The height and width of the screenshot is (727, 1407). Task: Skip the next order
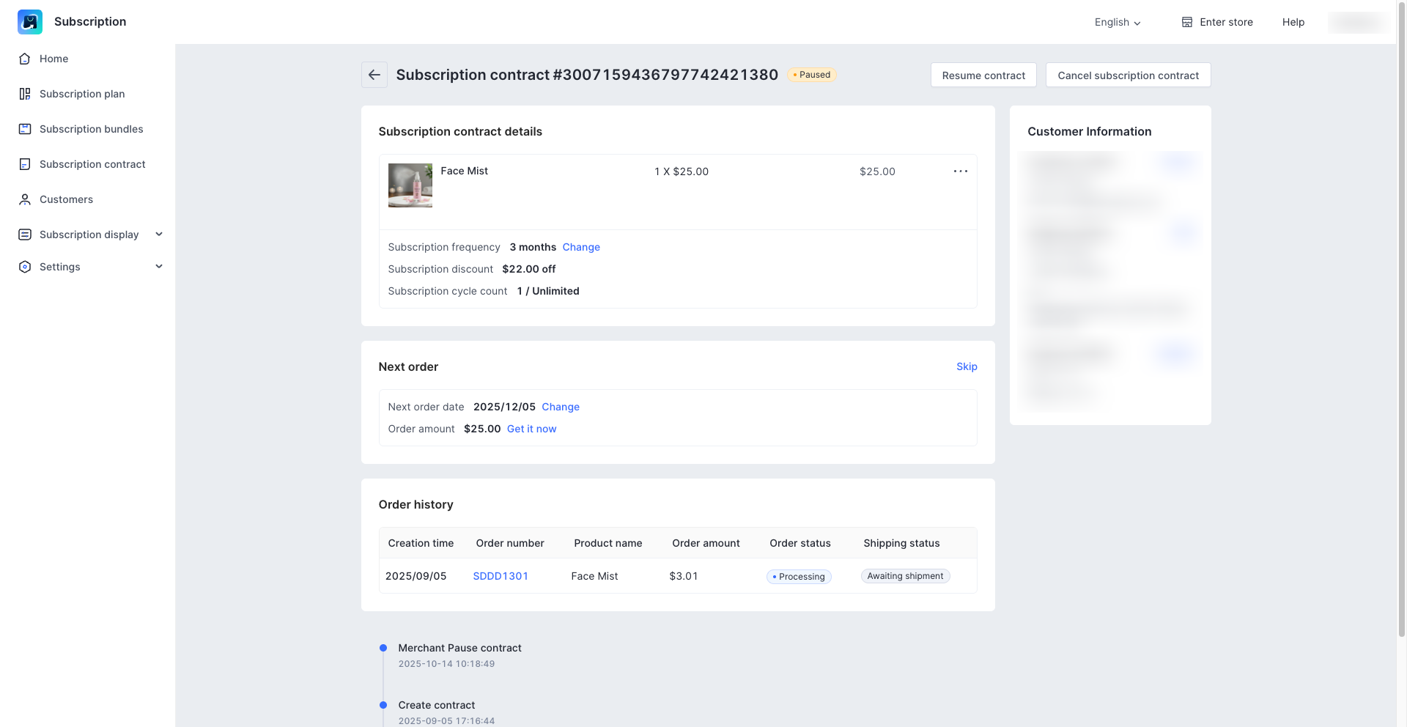[x=966, y=366]
